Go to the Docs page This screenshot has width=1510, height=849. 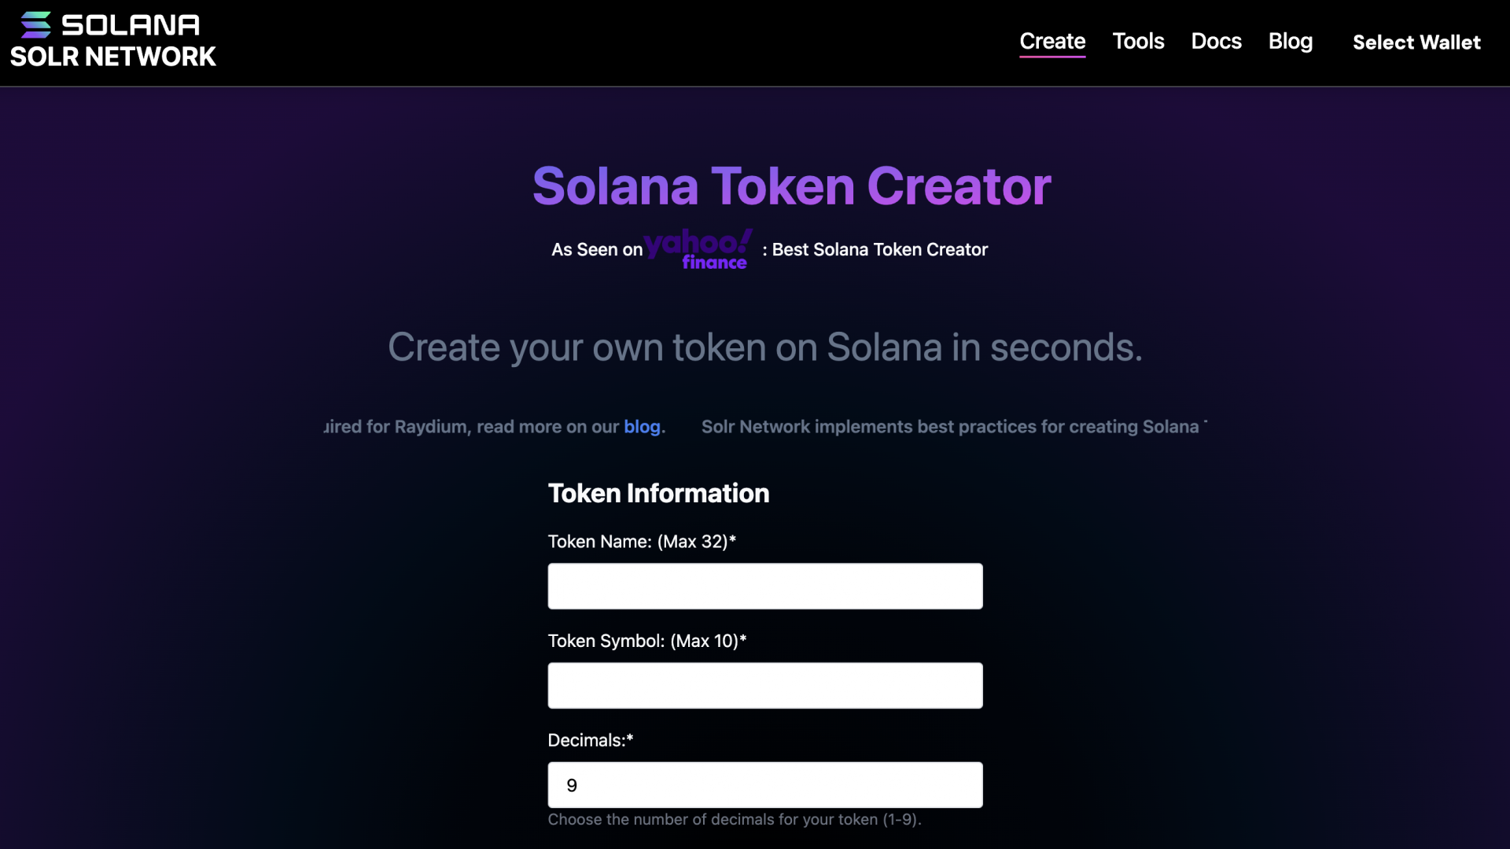click(1216, 42)
